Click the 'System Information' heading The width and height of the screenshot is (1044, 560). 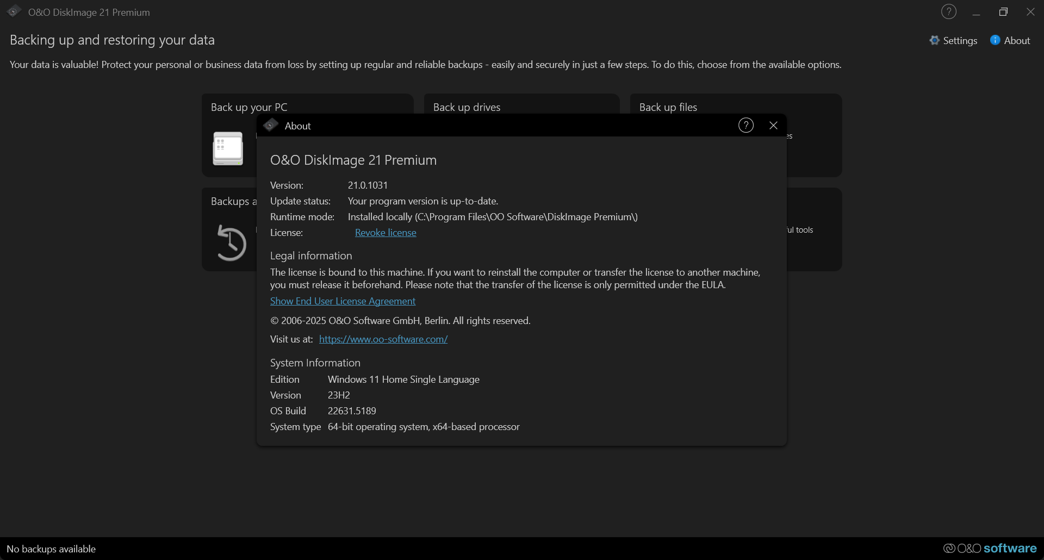click(x=315, y=363)
